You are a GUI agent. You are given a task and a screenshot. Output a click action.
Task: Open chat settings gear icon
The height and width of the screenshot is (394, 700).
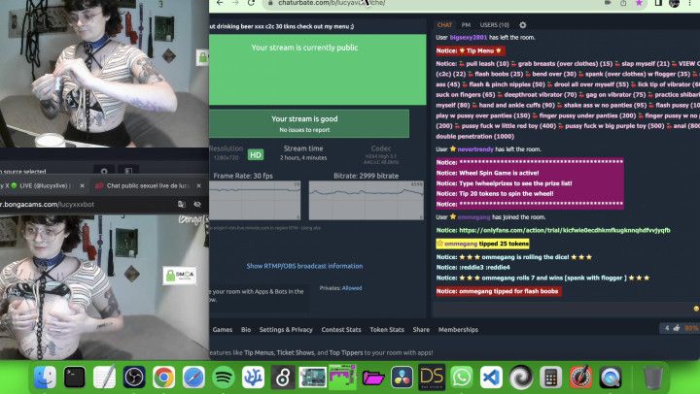click(523, 25)
